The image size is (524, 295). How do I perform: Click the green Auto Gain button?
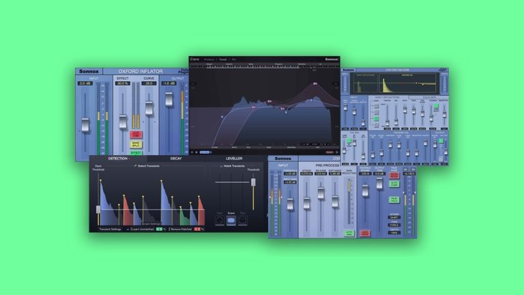[x=349, y=233]
